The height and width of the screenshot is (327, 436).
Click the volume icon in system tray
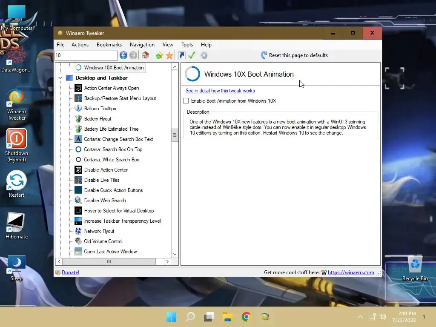pos(382,317)
